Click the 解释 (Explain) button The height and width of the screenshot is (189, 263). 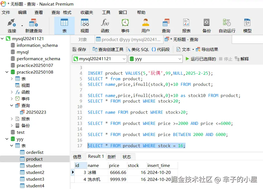tap(242, 59)
